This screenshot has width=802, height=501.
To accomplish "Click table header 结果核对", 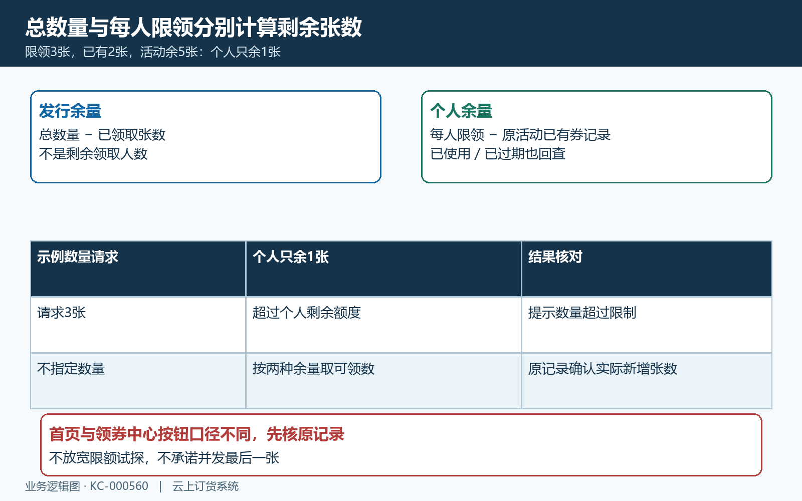I will pos(647,269).
